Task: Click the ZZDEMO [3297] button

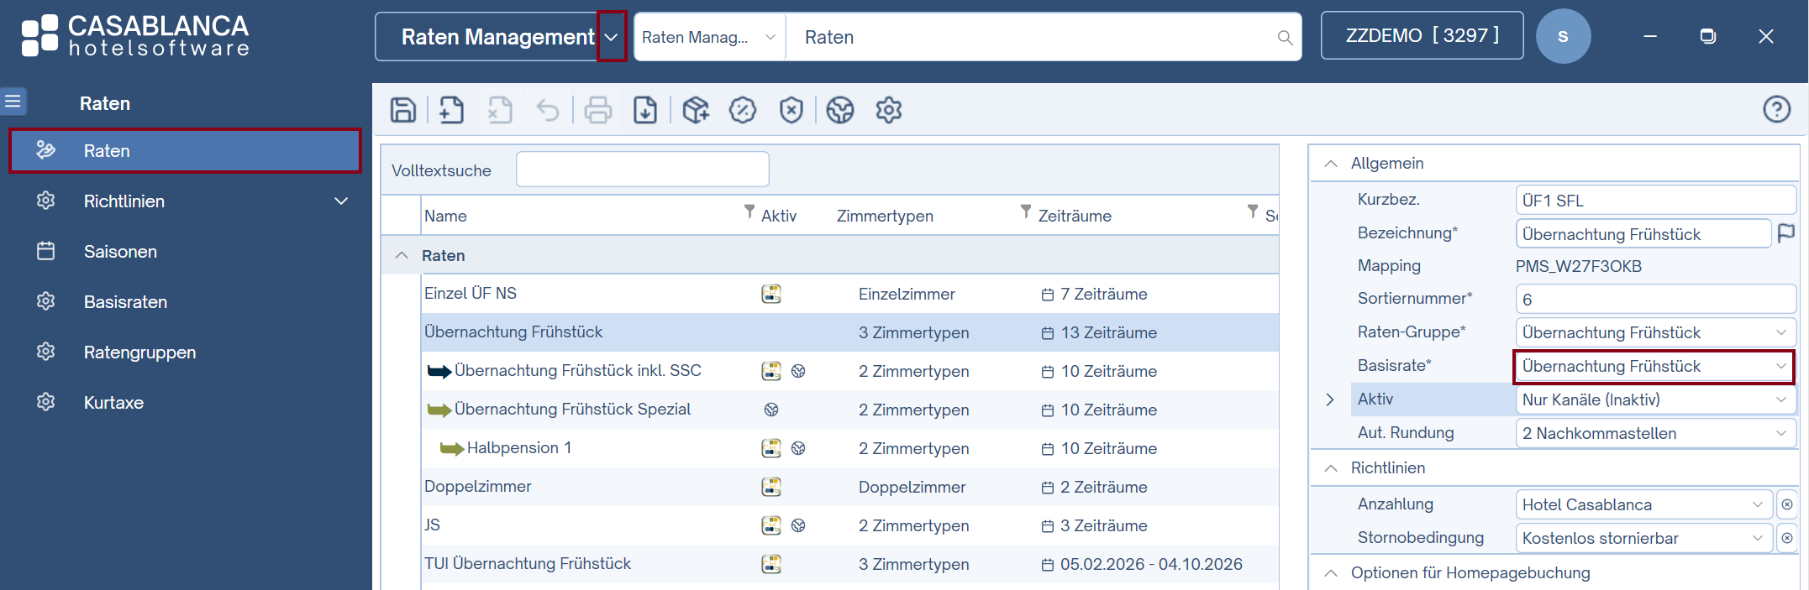Action: pos(1422,35)
